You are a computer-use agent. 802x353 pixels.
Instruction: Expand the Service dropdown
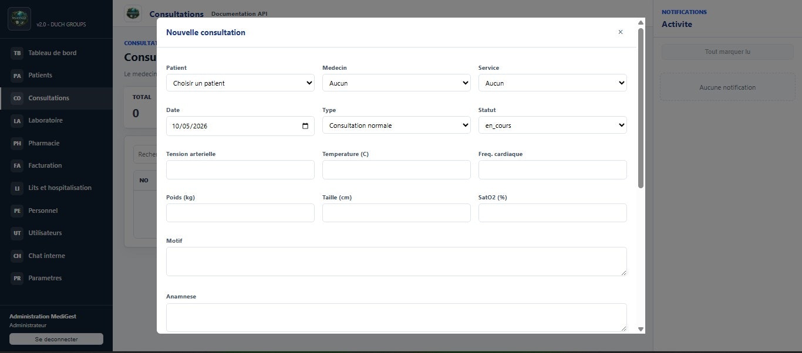[x=552, y=83]
